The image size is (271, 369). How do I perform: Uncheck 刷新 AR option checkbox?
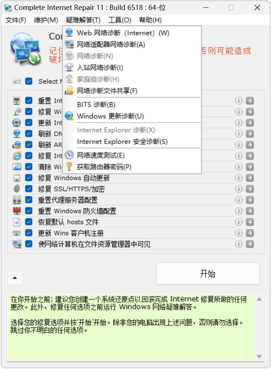click(29, 145)
